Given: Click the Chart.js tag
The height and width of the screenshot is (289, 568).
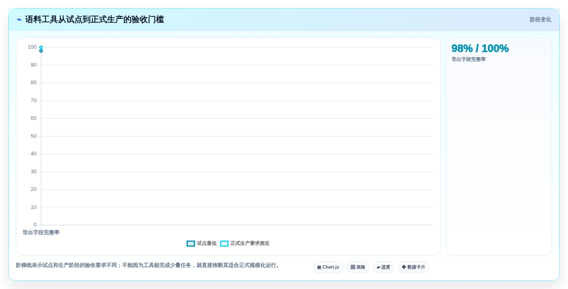Looking at the screenshot, I should pos(328,267).
